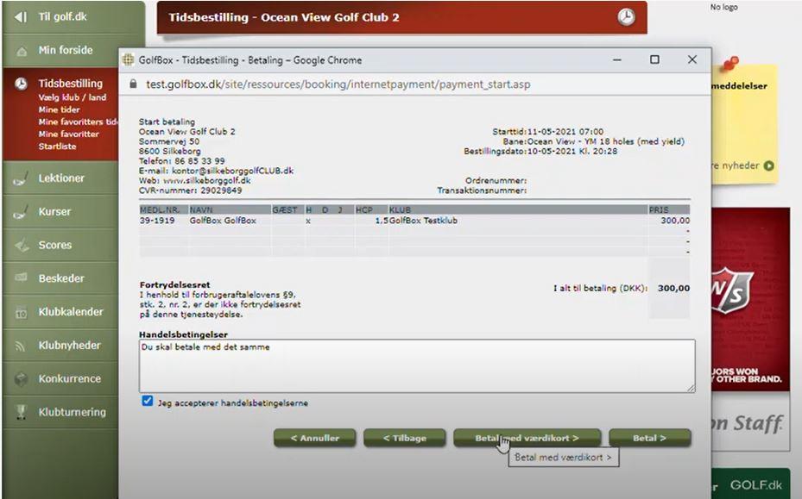Image resolution: width=802 pixels, height=499 pixels.
Task: Click the Betal button
Action: click(x=649, y=438)
